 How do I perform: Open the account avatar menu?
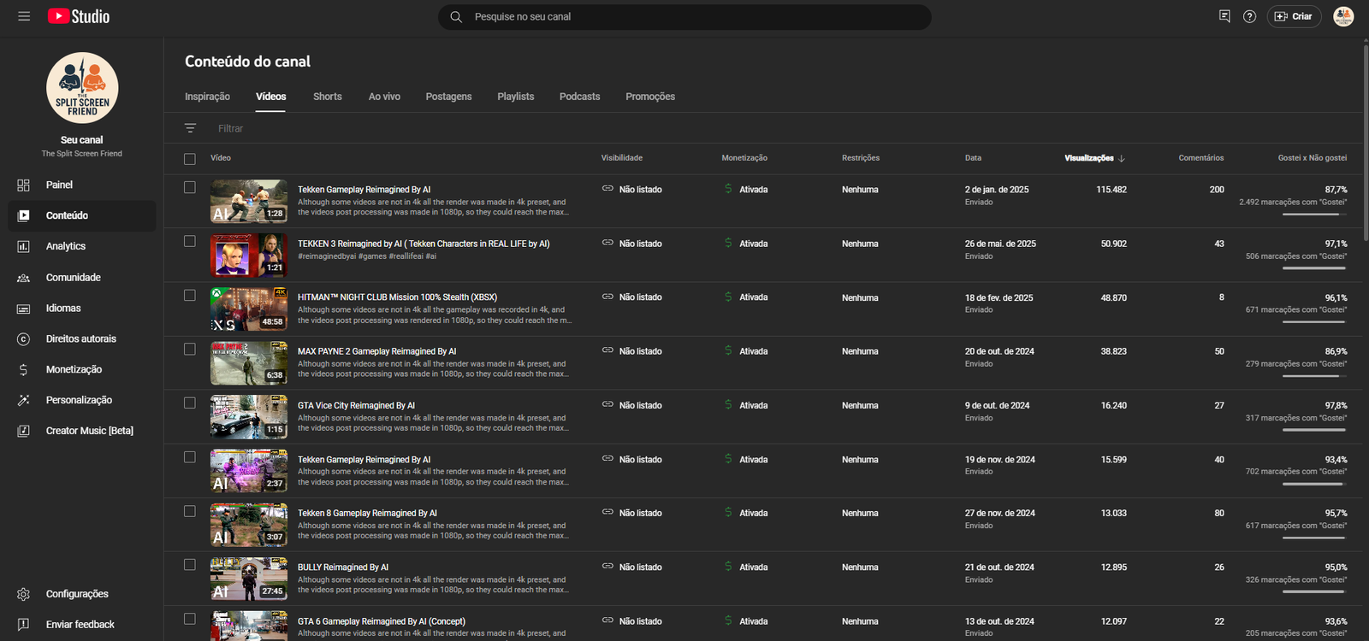1343,16
